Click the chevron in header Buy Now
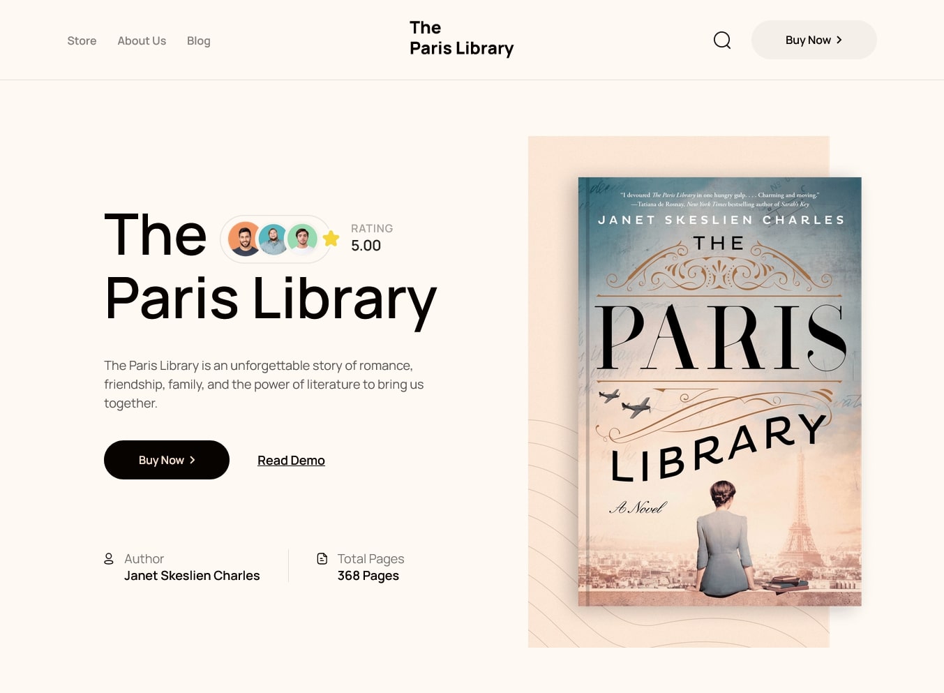Image resolution: width=944 pixels, height=693 pixels. tap(839, 40)
